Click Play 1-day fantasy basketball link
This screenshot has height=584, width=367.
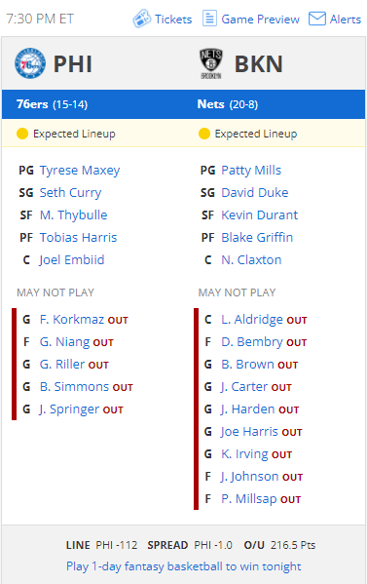coord(184,566)
